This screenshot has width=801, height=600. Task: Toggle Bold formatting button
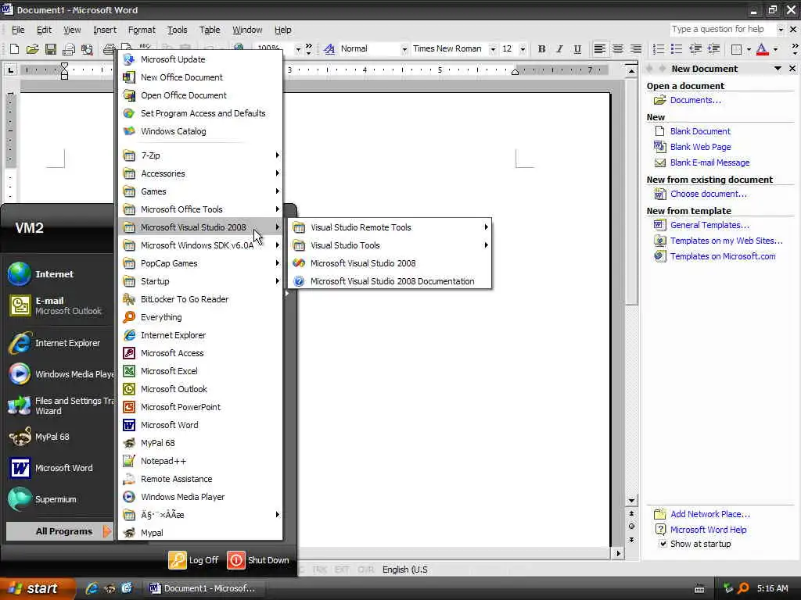pos(541,49)
